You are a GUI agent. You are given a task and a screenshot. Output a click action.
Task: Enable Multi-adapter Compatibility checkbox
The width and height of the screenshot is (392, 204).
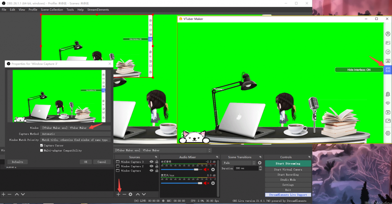tap(41, 150)
